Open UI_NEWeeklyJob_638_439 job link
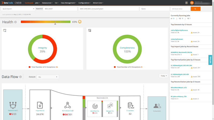The width and height of the screenshot is (214, 120). coord(180,74)
